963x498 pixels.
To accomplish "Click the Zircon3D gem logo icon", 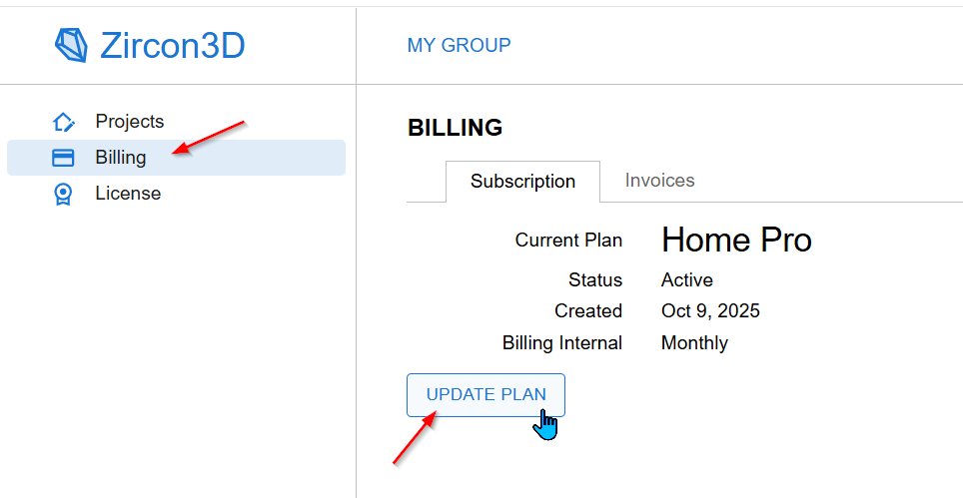I will tap(71, 45).
